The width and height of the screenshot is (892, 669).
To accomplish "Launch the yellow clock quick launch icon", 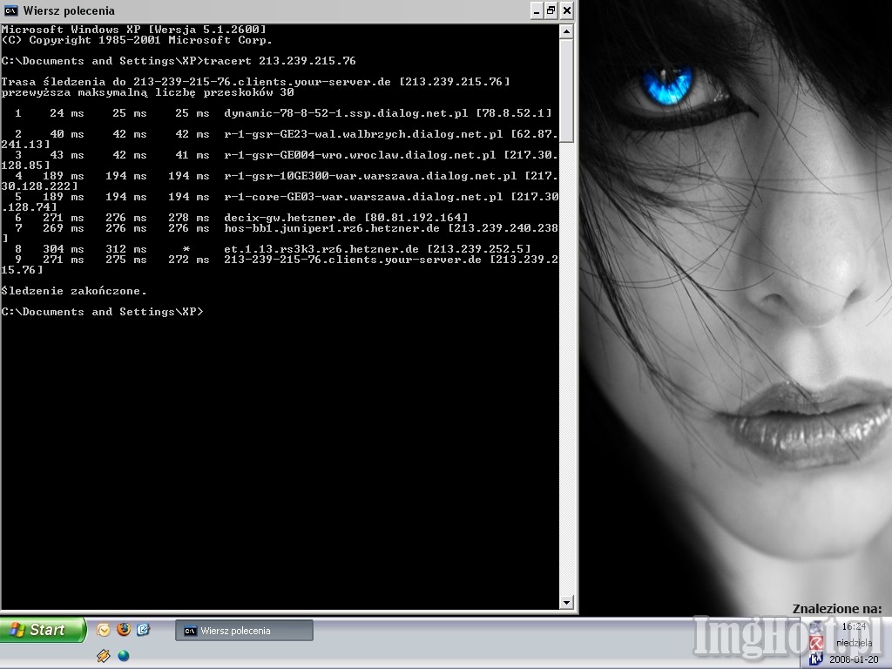I will pos(103,630).
